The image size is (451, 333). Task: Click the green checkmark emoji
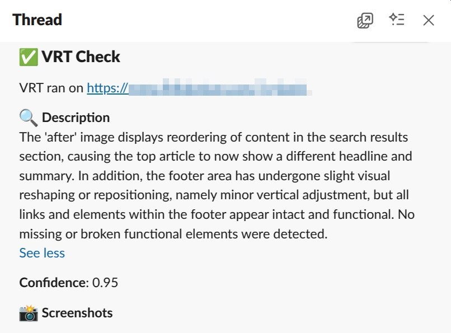tap(28, 57)
